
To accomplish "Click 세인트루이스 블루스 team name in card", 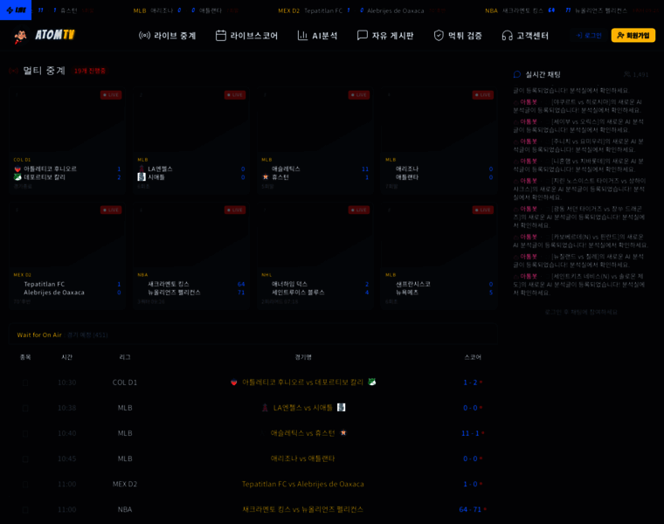I will tap(298, 292).
